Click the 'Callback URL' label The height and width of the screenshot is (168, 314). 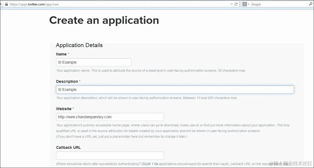coord(69,147)
